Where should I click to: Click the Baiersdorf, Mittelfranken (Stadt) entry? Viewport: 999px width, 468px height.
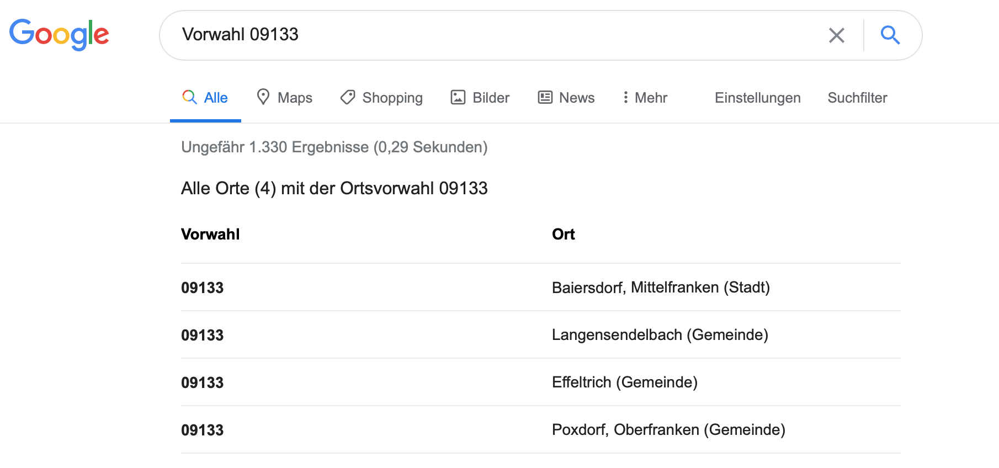[x=661, y=288]
